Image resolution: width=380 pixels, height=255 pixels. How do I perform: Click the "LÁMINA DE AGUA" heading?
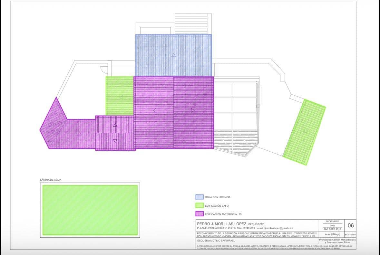pos(51,180)
